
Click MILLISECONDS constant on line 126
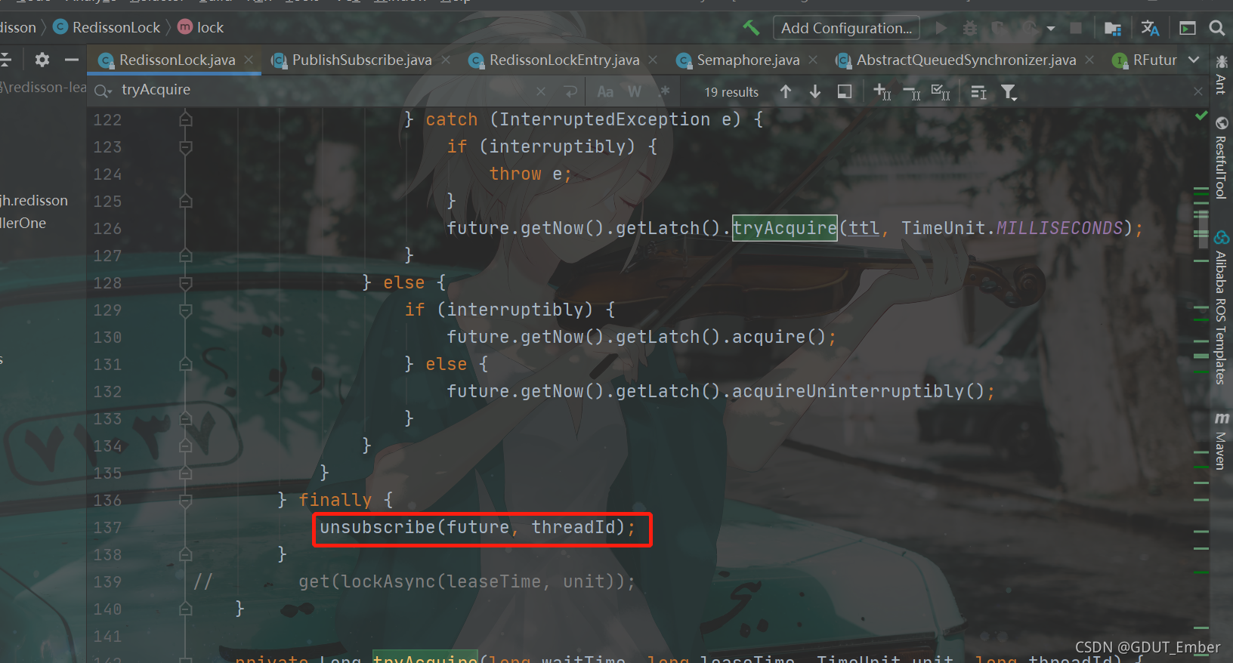[x=1060, y=228]
